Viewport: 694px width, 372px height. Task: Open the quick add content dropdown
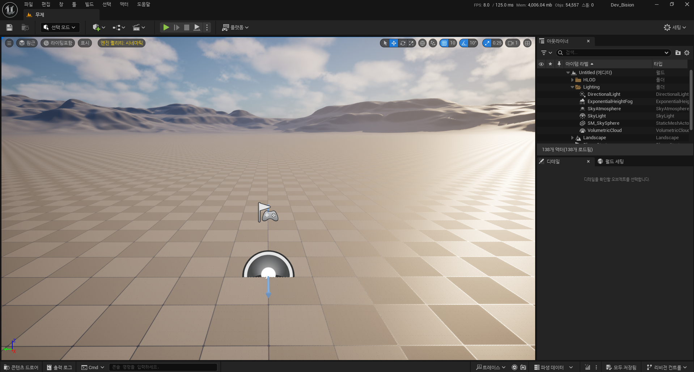(x=99, y=27)
